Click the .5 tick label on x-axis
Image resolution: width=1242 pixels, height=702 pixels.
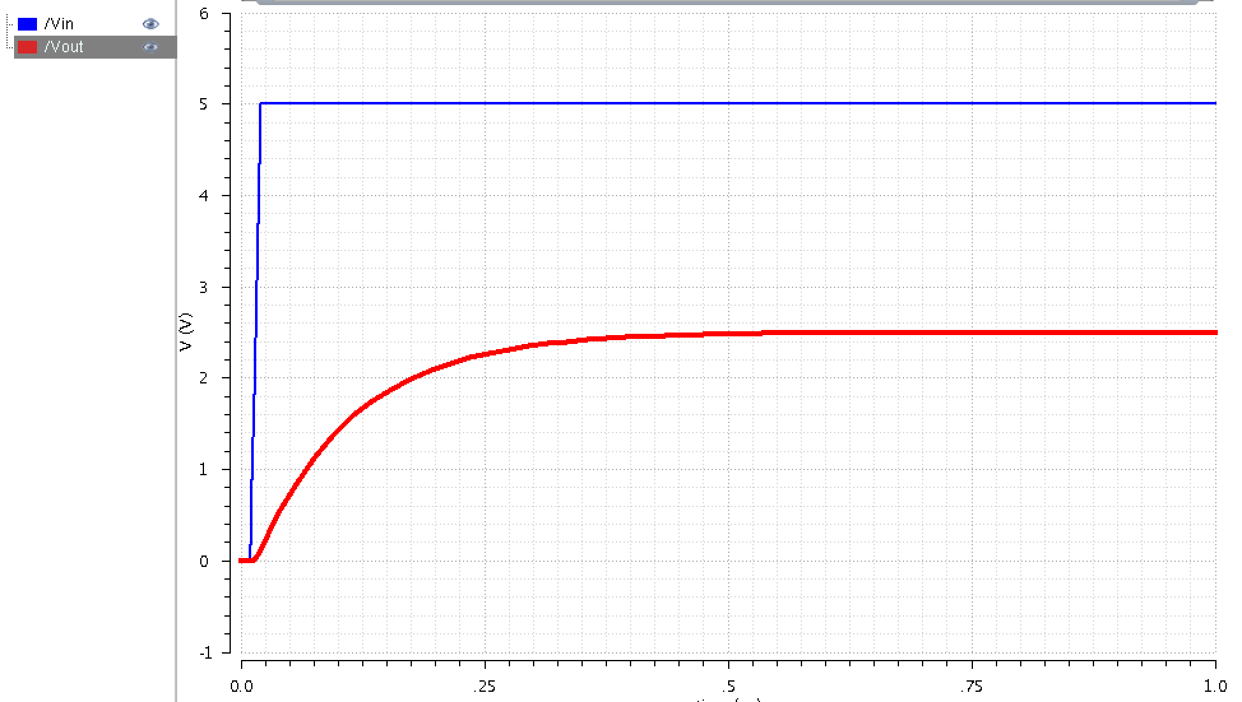coord(728,687)
